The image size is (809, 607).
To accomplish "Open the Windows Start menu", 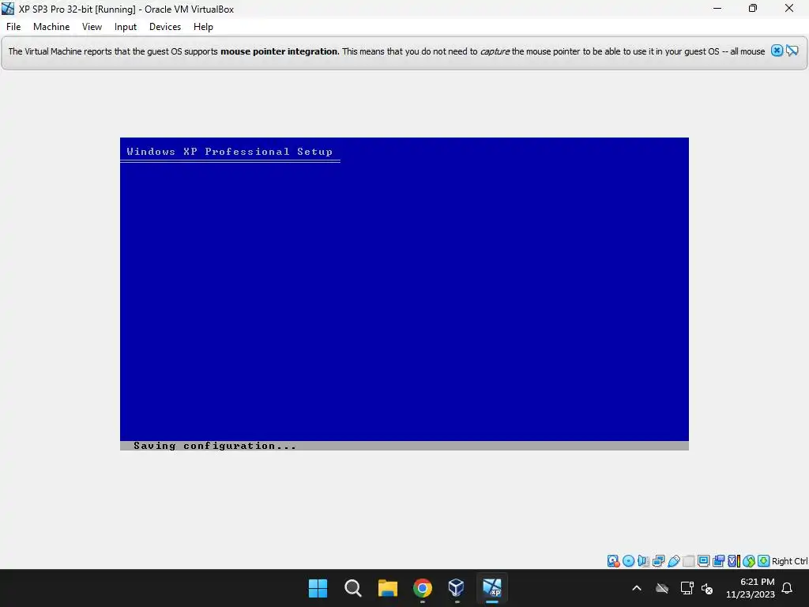I will click(x=318, y=588).
